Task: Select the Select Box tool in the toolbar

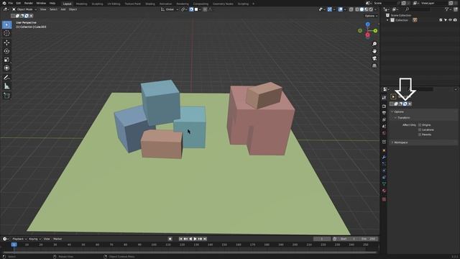Action: pyautogui.click(x=6, y=24)
